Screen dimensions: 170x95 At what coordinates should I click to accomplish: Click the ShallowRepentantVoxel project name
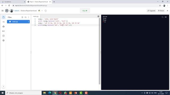click(29, 11)
